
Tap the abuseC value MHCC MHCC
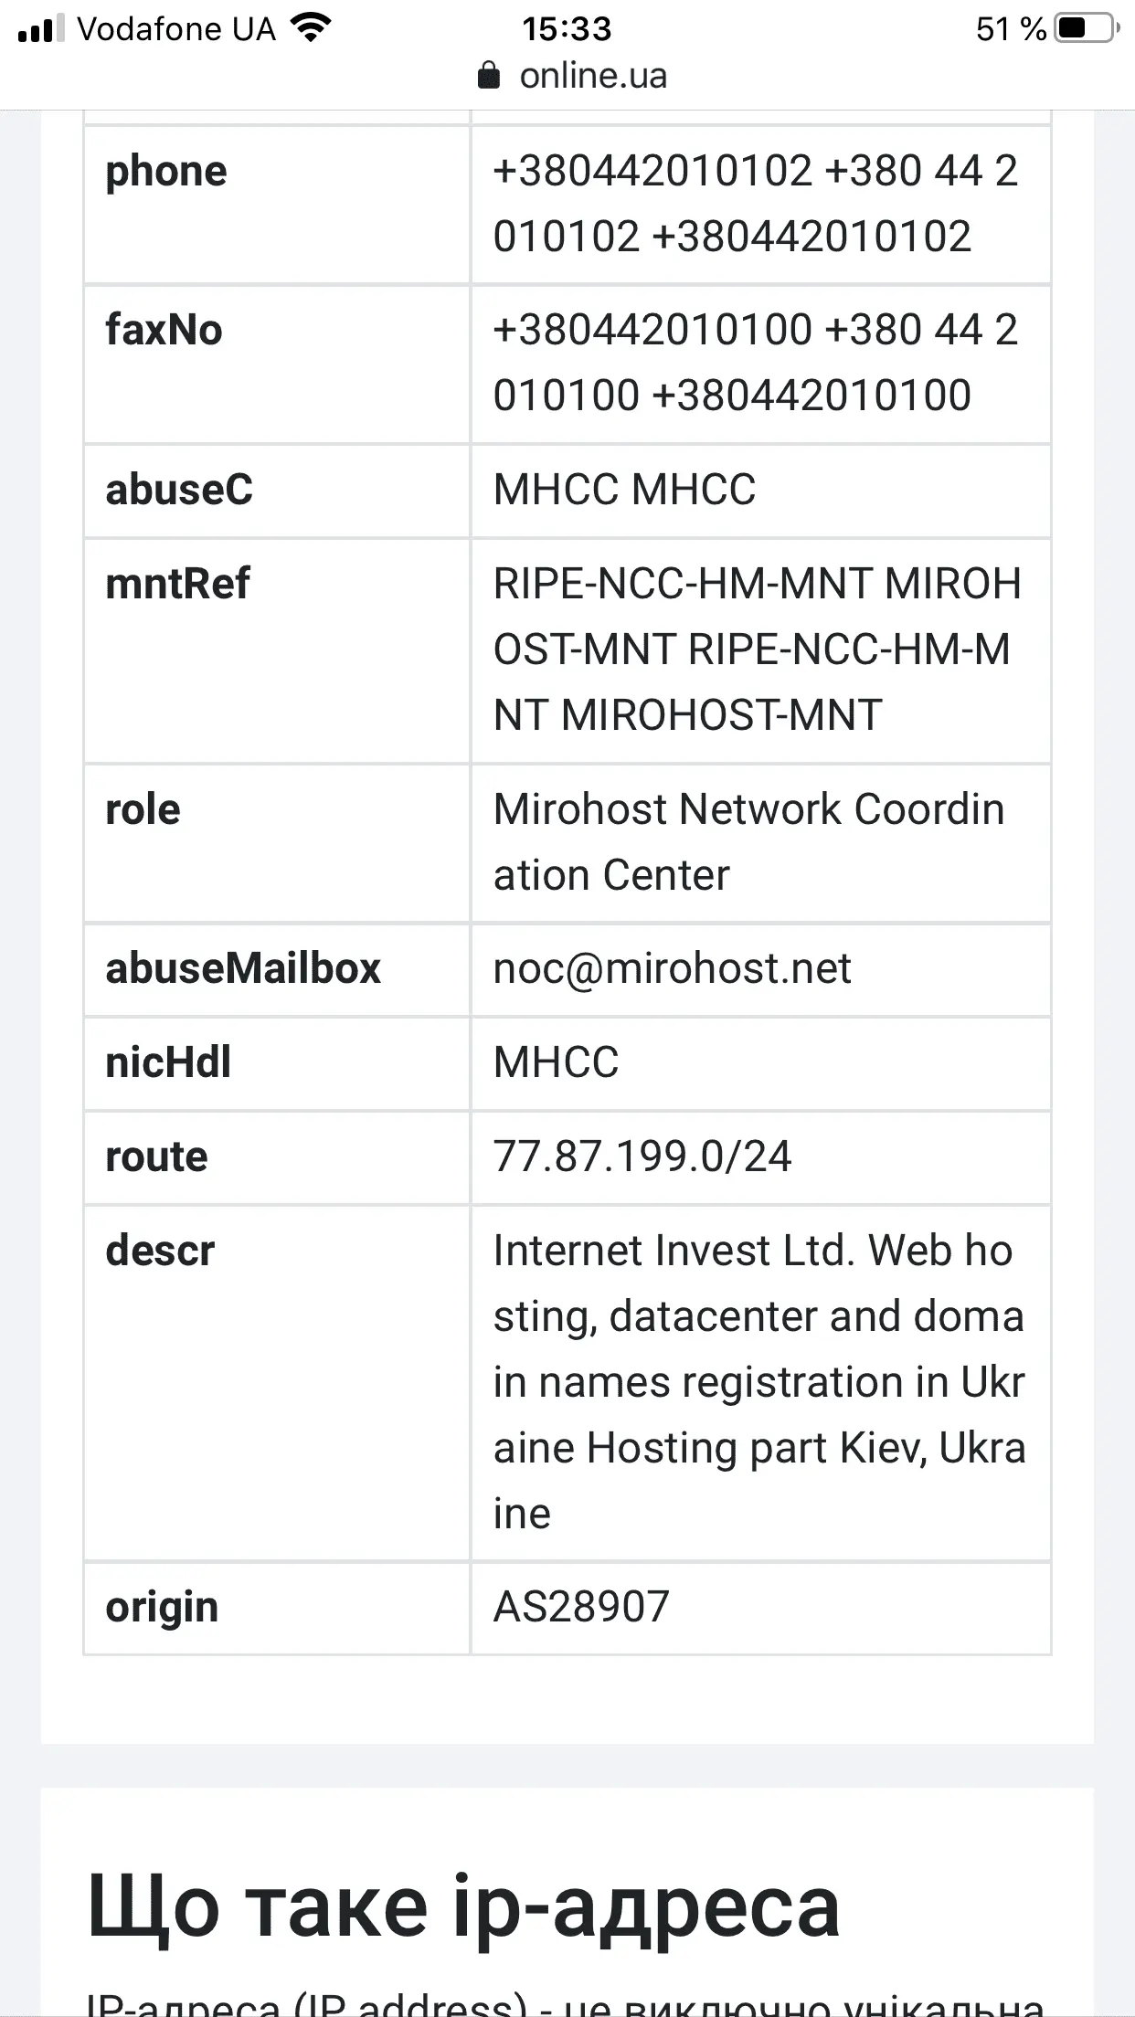624,490
